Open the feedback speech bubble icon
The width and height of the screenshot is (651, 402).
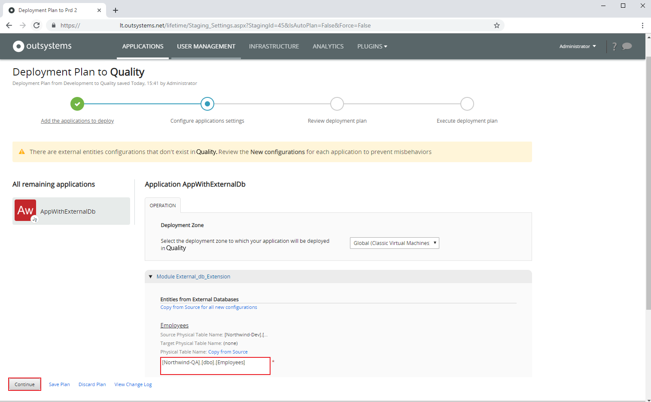pyautogui.click(x=627, y=46)
